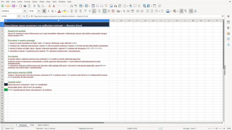This screenshot has height=130, width=232.
Task: Sort ascending with the A-Z icon
Action: tap(98, 6)
